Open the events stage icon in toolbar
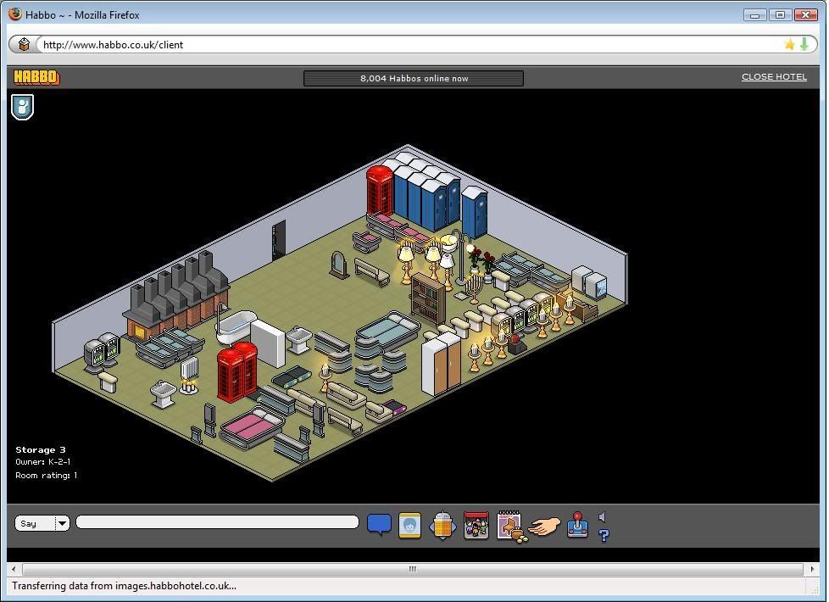Screen dimensions: 829x602 tap(476, 525)
